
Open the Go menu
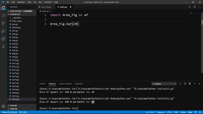pyautogui.click(x=35, y=2)
